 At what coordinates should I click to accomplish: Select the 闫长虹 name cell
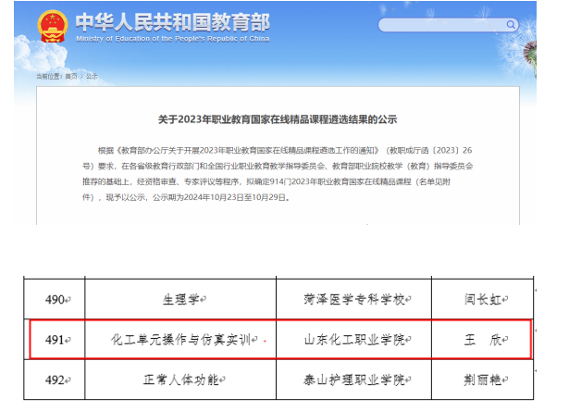click(484, 299)
